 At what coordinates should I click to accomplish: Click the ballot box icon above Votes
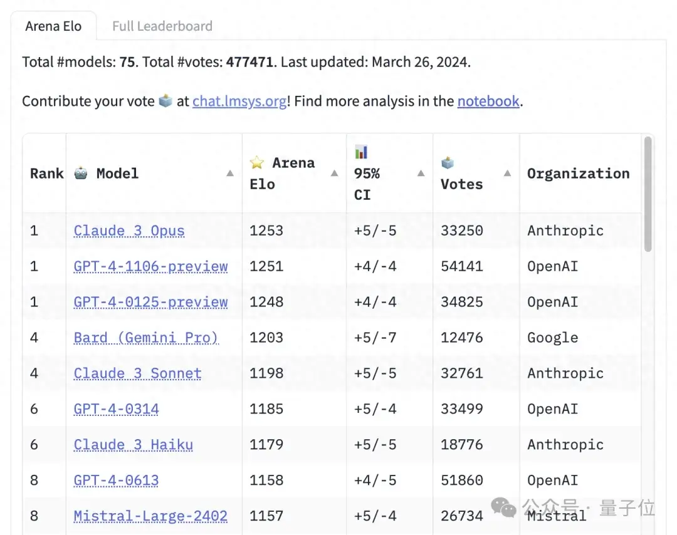448,163
